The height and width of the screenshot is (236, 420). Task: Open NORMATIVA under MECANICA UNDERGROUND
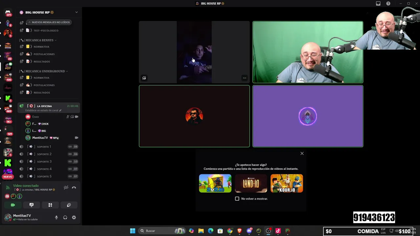(x=41, y=78)
